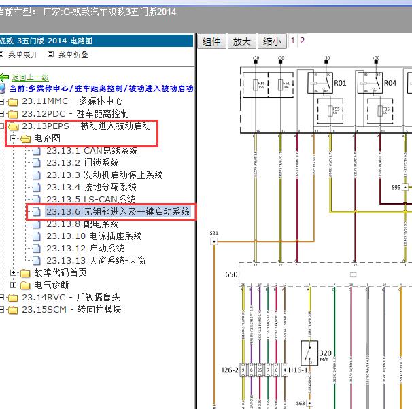412x409 pixels.
Task: Click the 23.13.3 document icon
Action: (x=37, y=175)
